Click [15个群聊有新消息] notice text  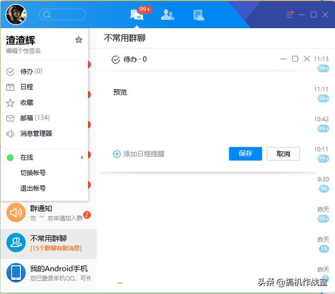click(56, 248)
